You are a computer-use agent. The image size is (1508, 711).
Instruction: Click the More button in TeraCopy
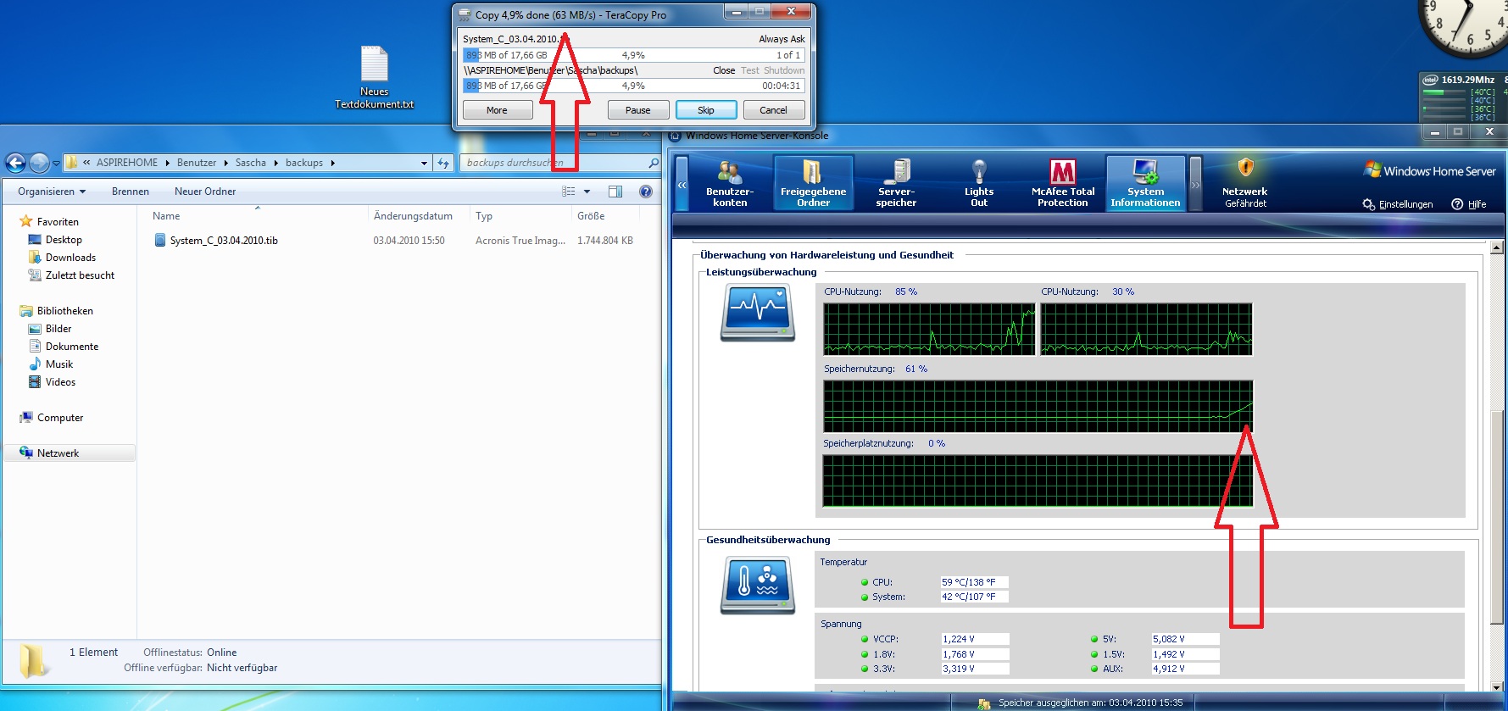(x=497, y=110)
